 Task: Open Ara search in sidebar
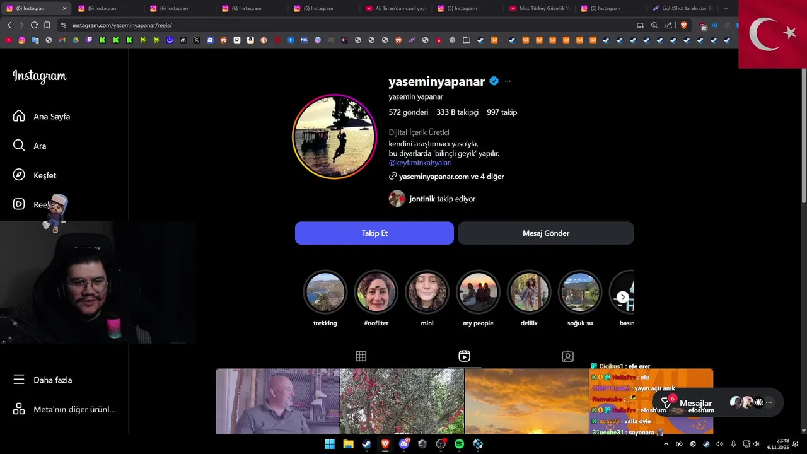[30, 146]
